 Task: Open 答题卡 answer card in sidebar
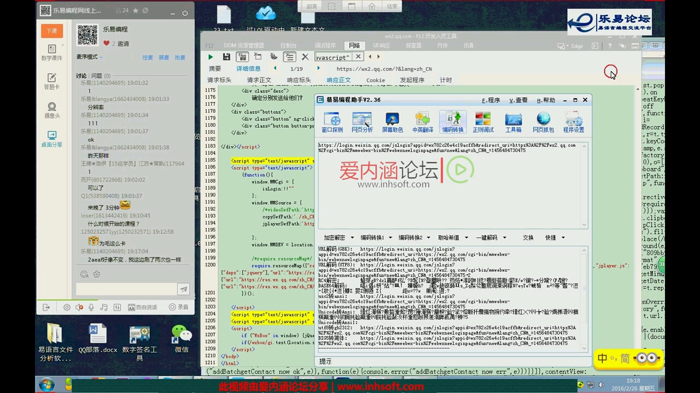click(x=52, y=81)
